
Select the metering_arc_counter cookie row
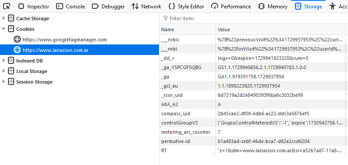253,132
